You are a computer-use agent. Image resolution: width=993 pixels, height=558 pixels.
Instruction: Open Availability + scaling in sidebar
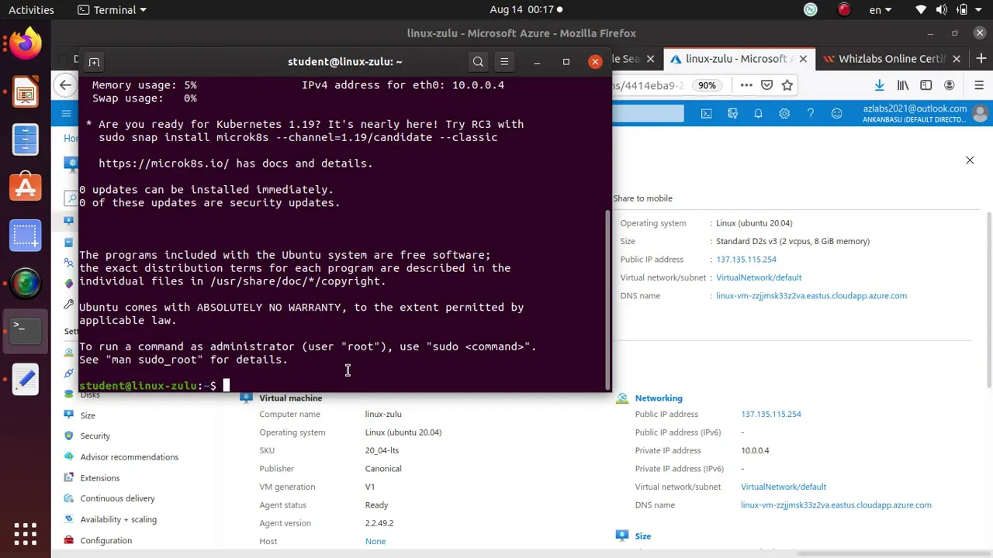point(119,519)
